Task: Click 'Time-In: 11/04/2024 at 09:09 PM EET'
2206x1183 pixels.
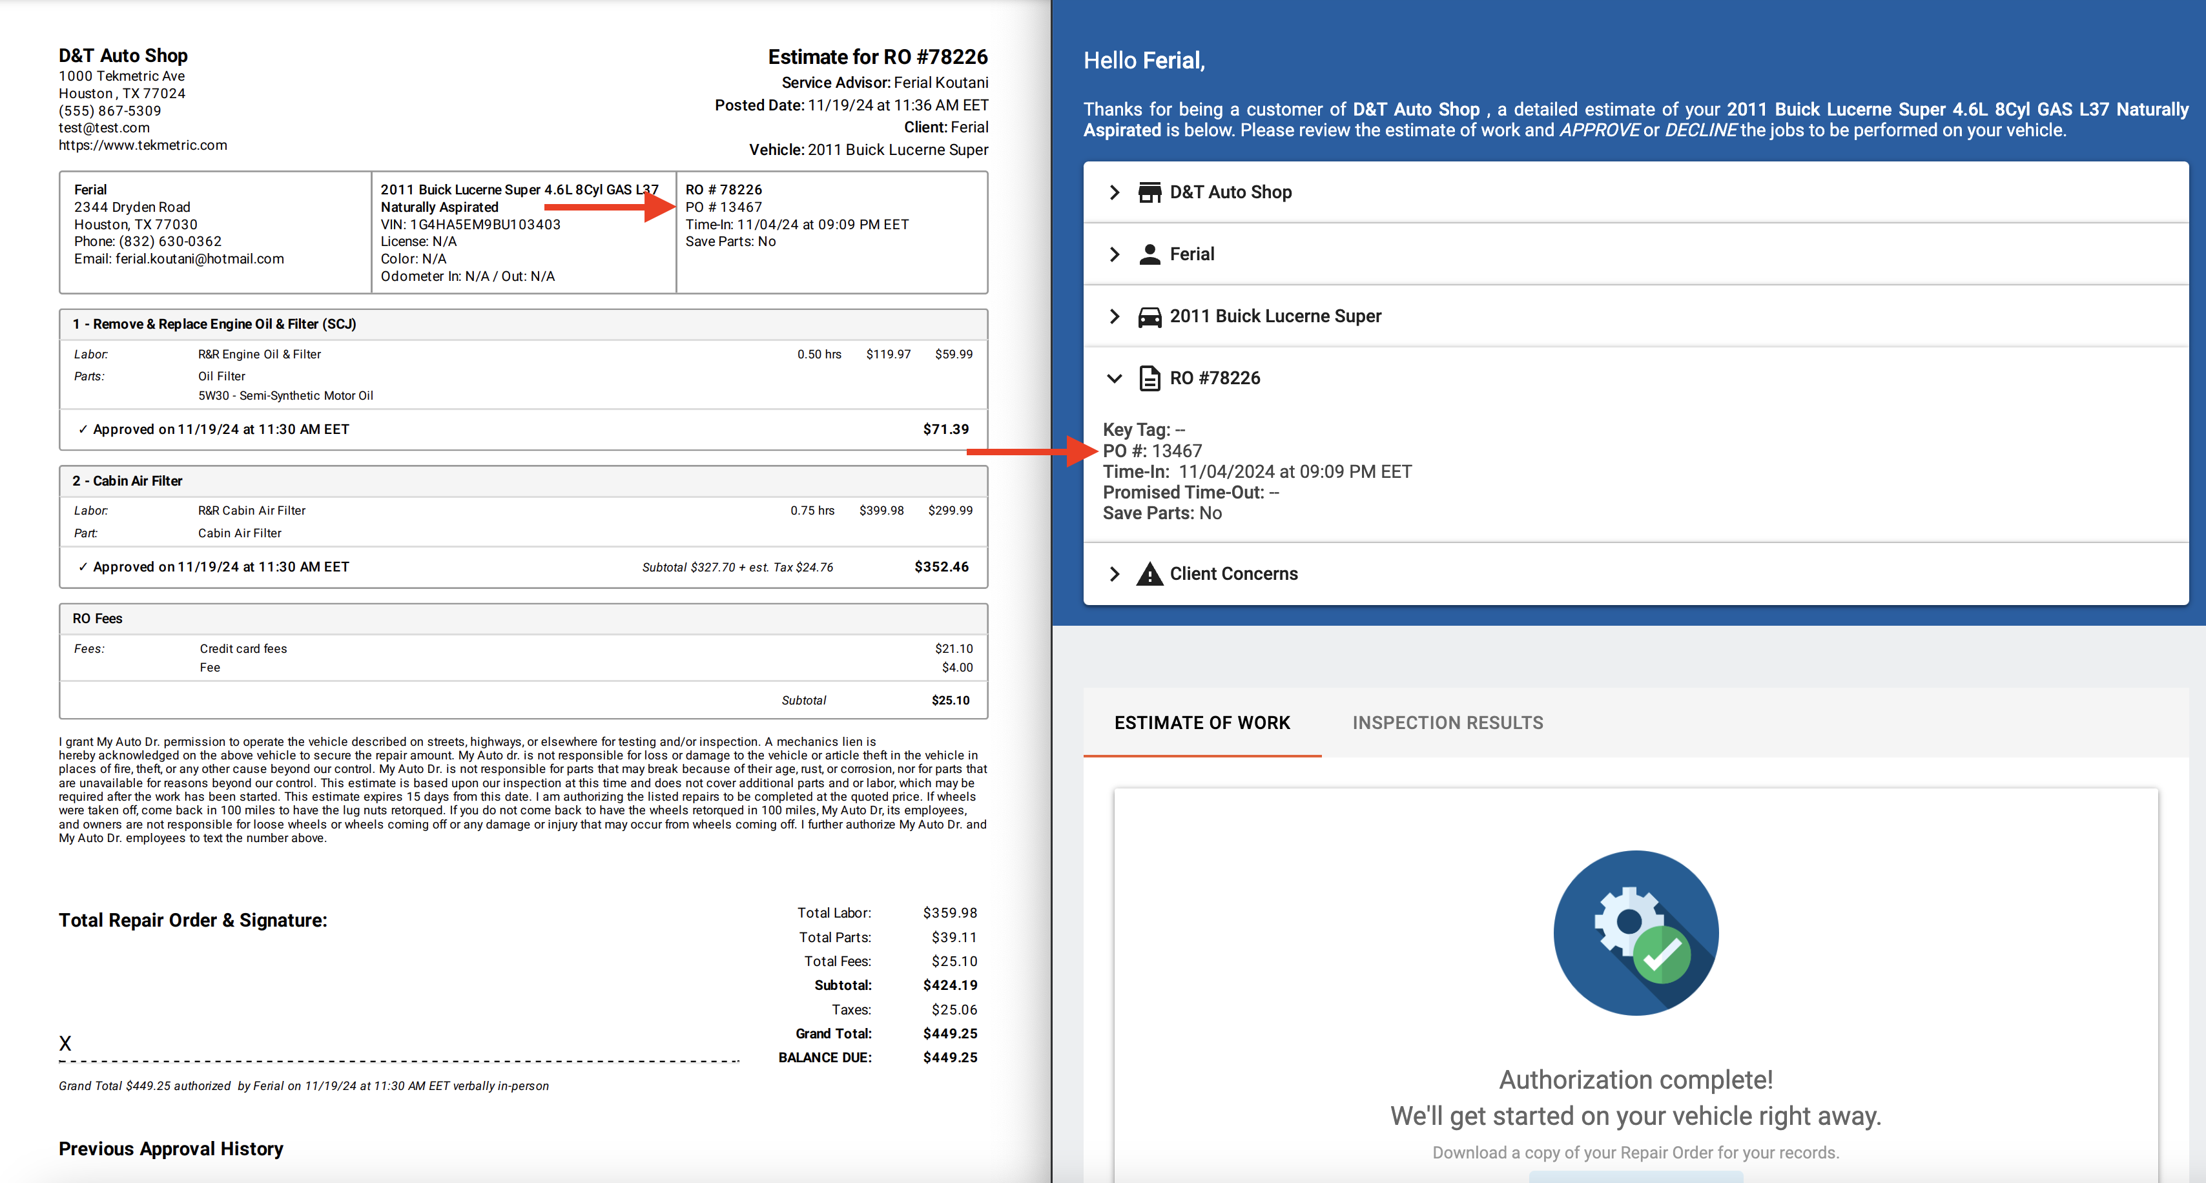Action: pos(1257,471)
